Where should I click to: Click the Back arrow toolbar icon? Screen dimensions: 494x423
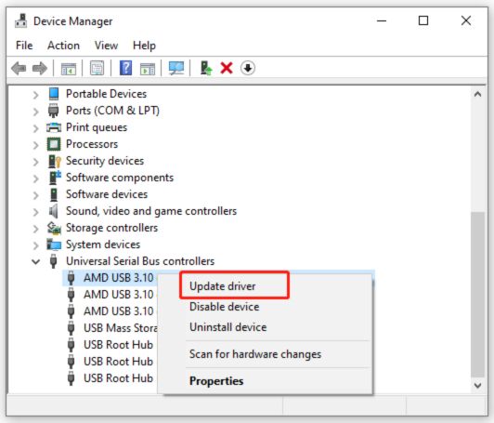tap(19, 68)
